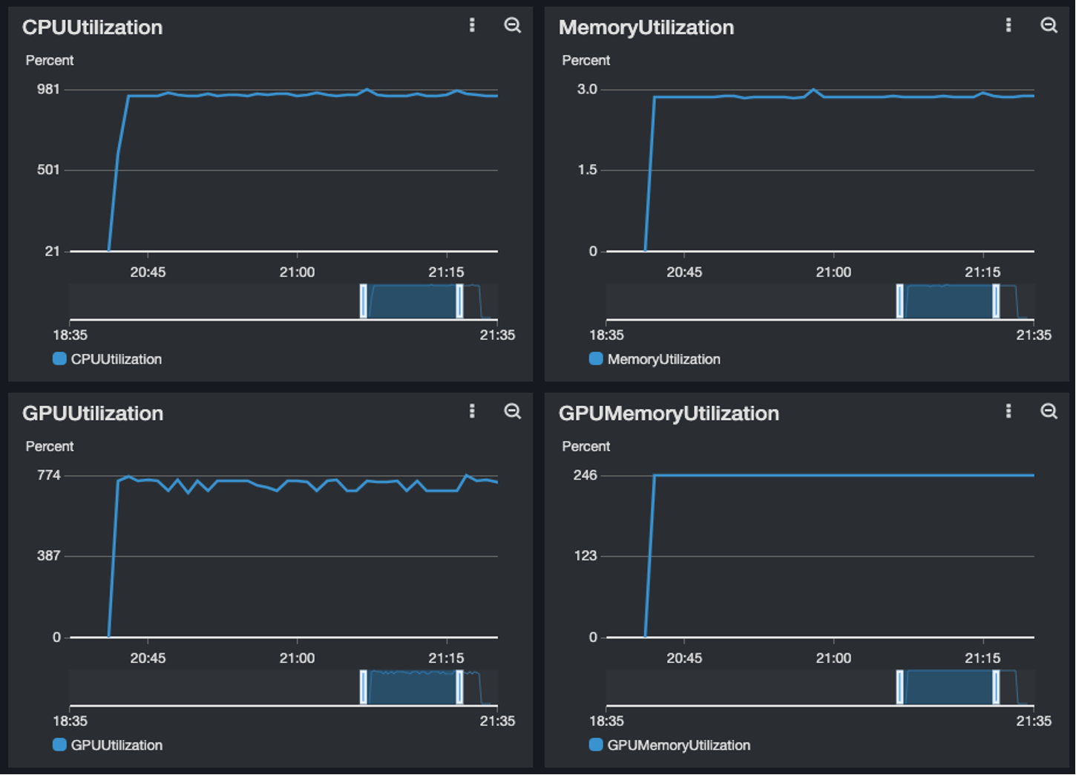Open the CPUUtilization widget options menu

point(472,25)
